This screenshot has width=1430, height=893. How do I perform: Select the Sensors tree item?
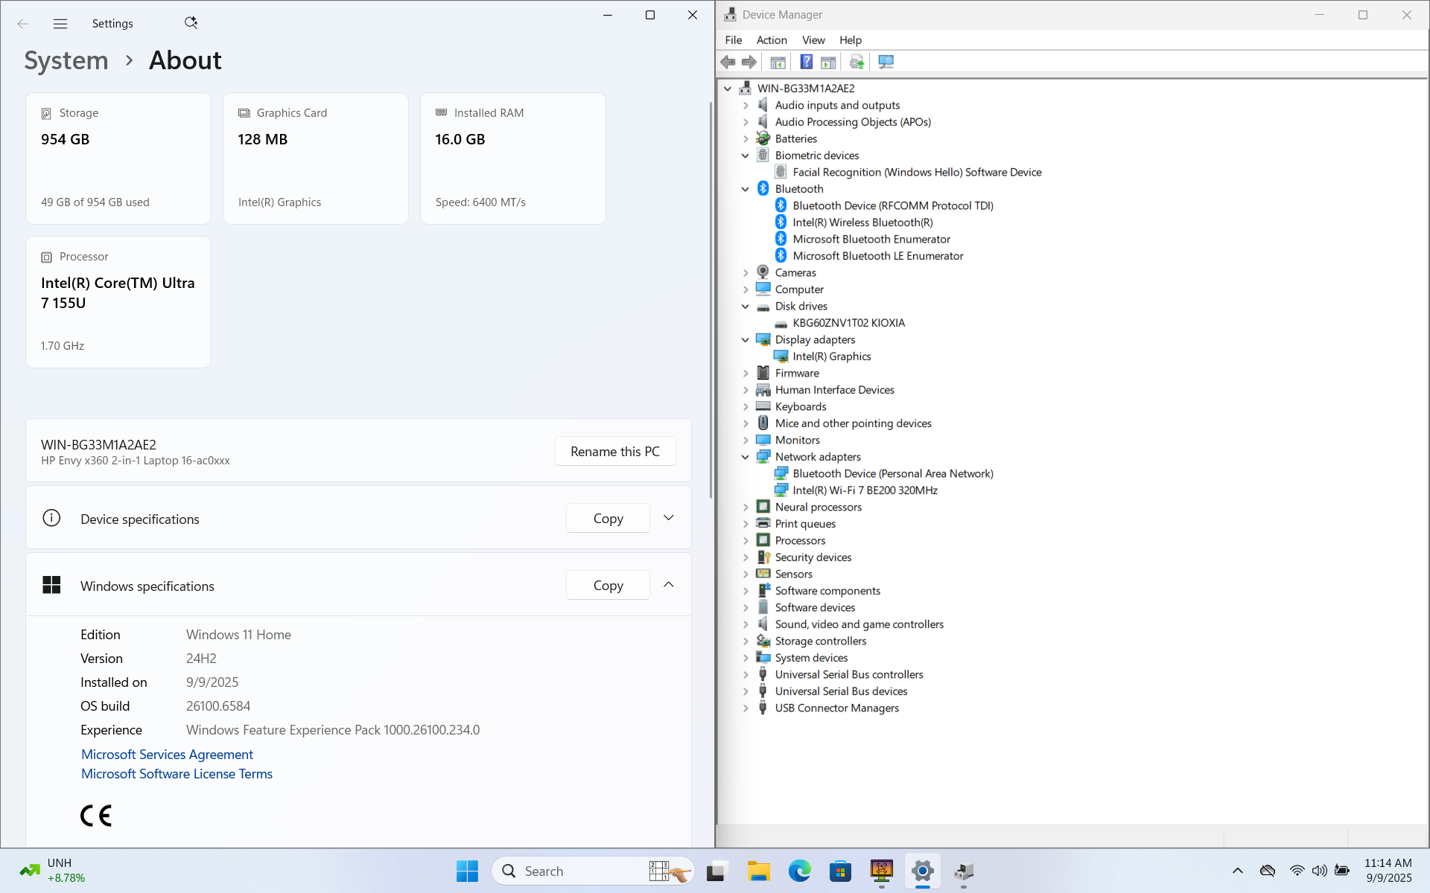point(793,574)
